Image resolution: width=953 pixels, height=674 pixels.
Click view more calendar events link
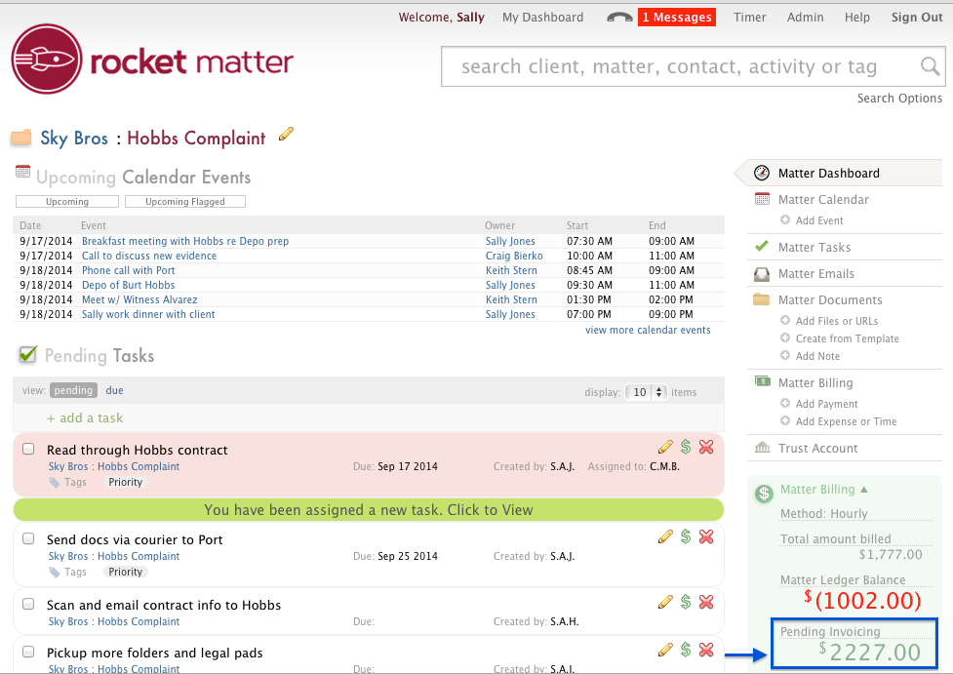tap(648, 330)
